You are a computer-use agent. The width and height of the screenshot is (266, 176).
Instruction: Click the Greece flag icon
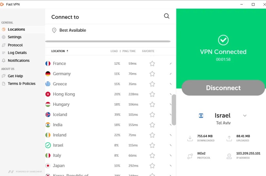[x=48, y=84]
